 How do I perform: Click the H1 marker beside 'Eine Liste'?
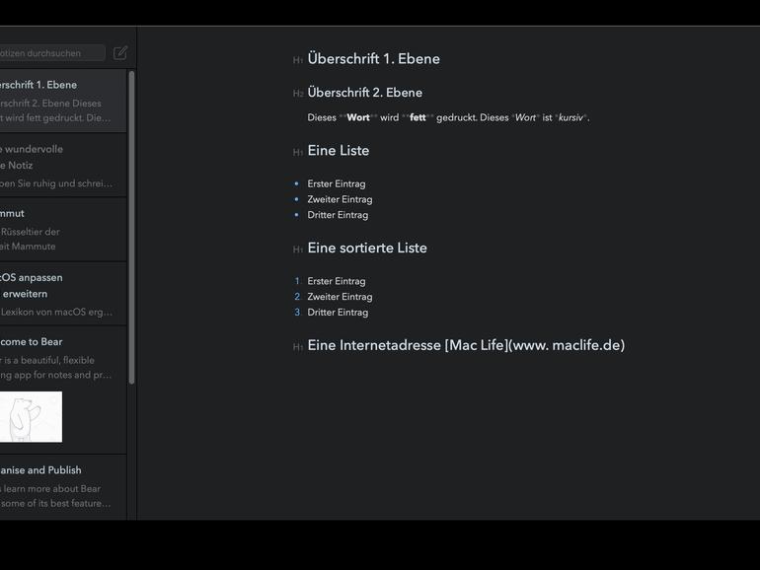click(297, 152)
